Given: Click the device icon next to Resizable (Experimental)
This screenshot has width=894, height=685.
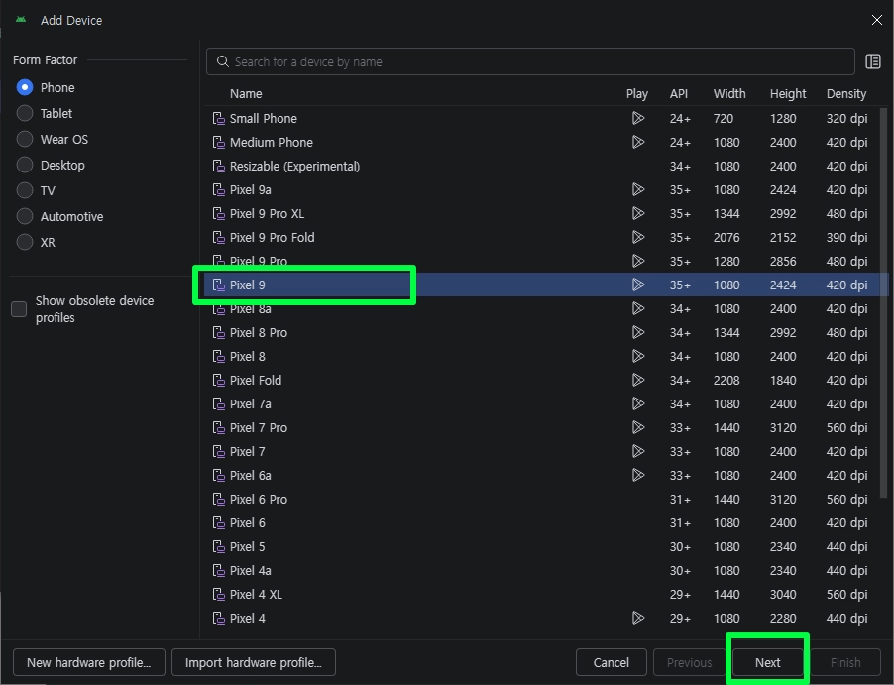Looking at the screenshot, I should (219, 166).
